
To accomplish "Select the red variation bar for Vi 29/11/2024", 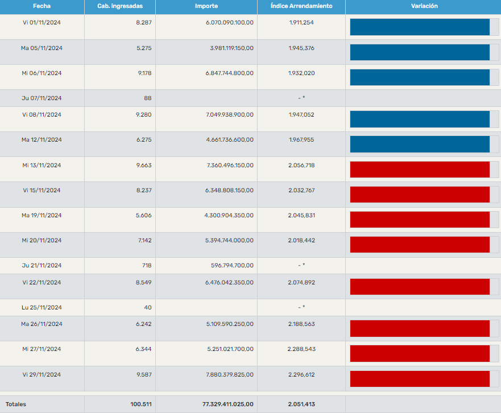I will click(420, 379).
